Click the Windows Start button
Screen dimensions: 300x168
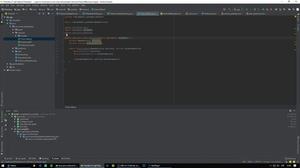point(3,166)
